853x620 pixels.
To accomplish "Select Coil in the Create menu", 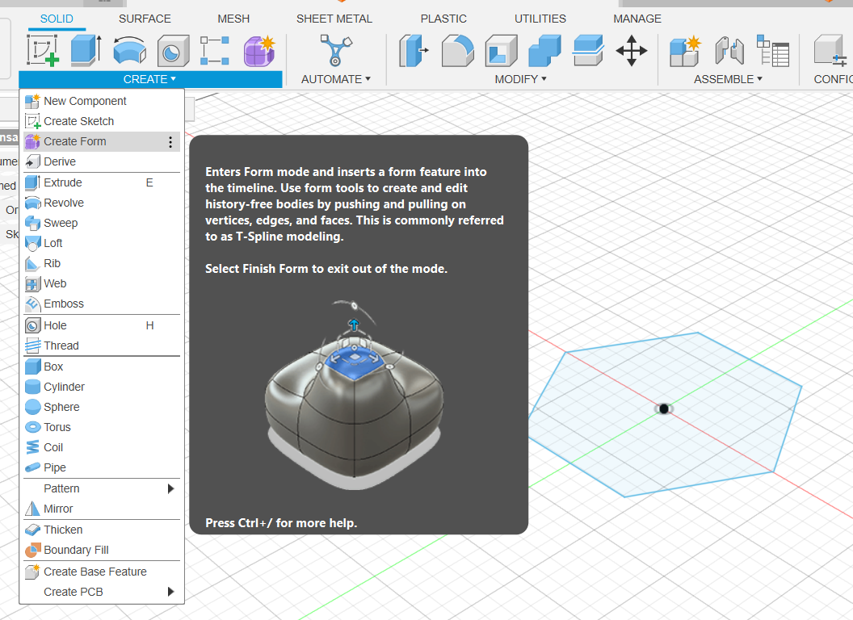I will (x=102, y=447).
